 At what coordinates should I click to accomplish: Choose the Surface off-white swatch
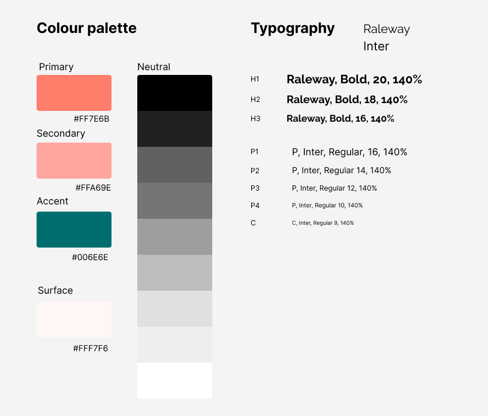[x=74, y=319]
